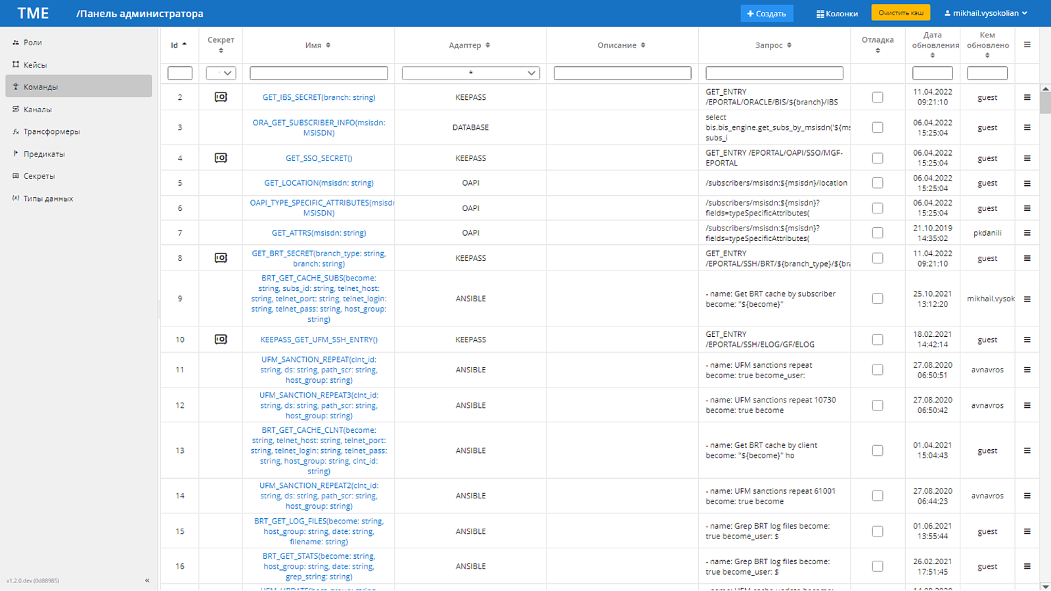Screen dimensions: 1051x591
Task: Toggle debug checkbox for GET_ATTRS
Action: (878, 233)
